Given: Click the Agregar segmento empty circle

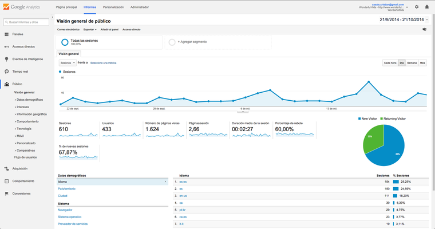Looking at the screenshot, I should [172, 42].
